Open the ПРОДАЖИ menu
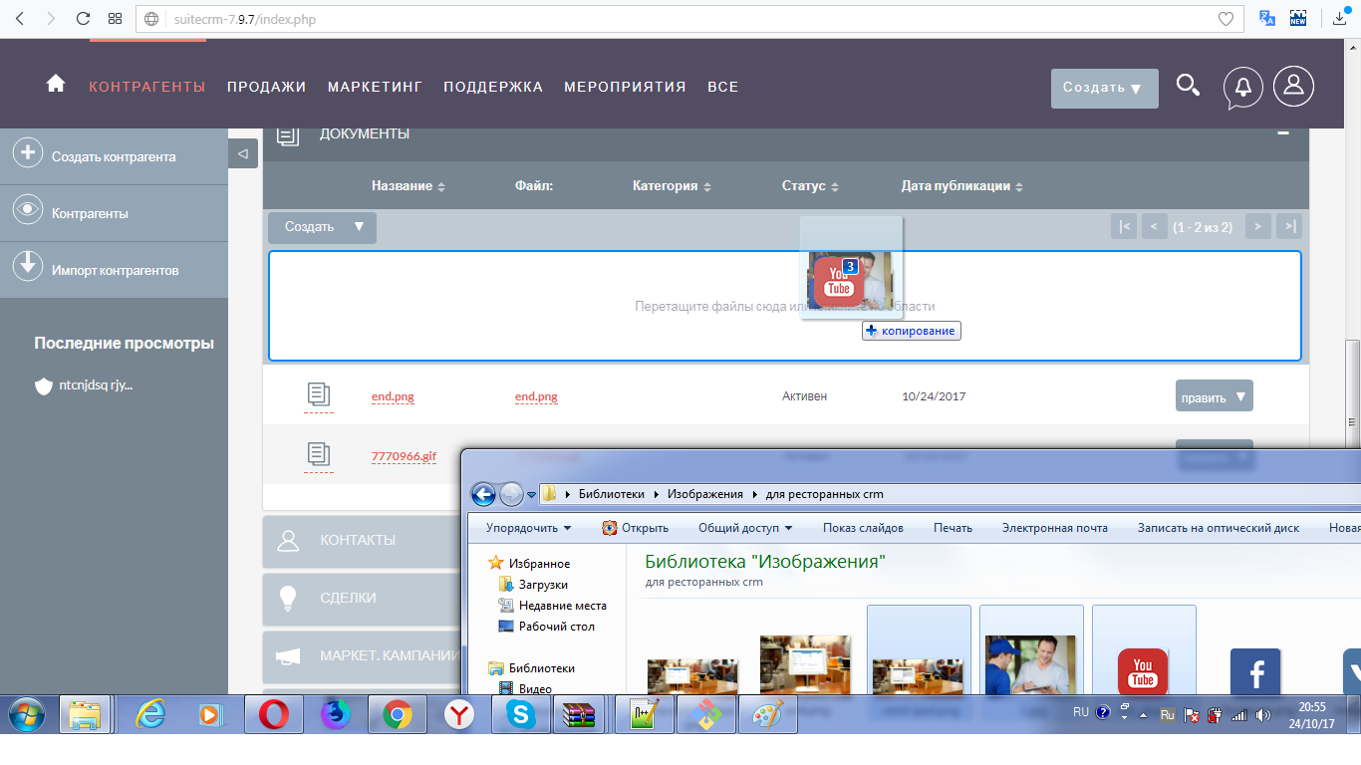The width and height of the screenshot is (1361, 765). (x=266, y=87)
